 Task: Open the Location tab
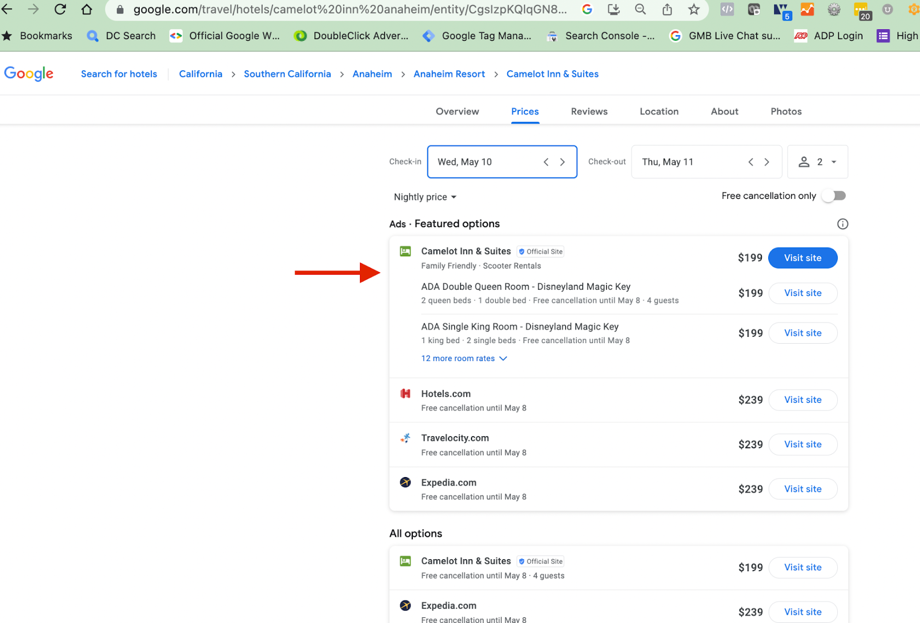659,111
